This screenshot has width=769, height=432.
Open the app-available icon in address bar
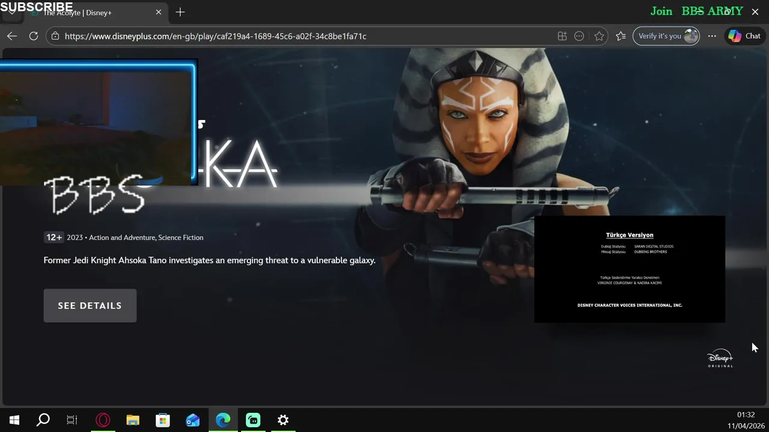562,36
